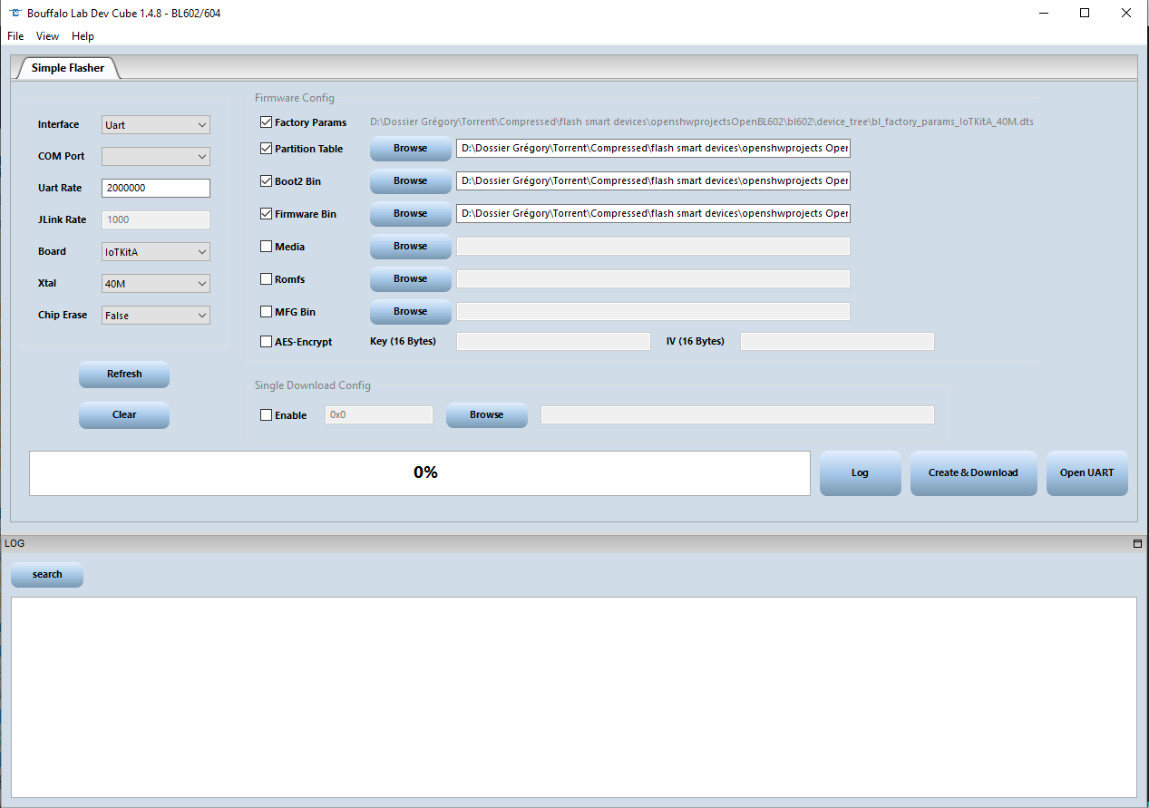Click Browse for Romfs
Screen dimensions: 1149x808
(x=411, y=279)
